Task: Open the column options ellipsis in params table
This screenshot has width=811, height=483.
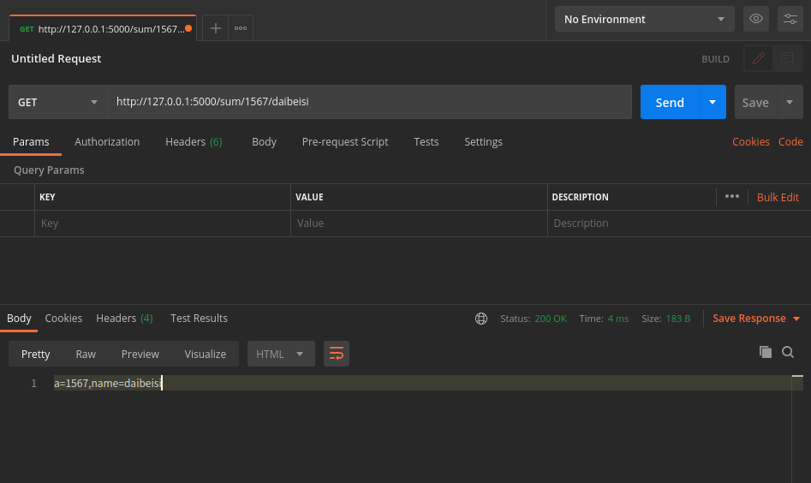Action: 732,196
